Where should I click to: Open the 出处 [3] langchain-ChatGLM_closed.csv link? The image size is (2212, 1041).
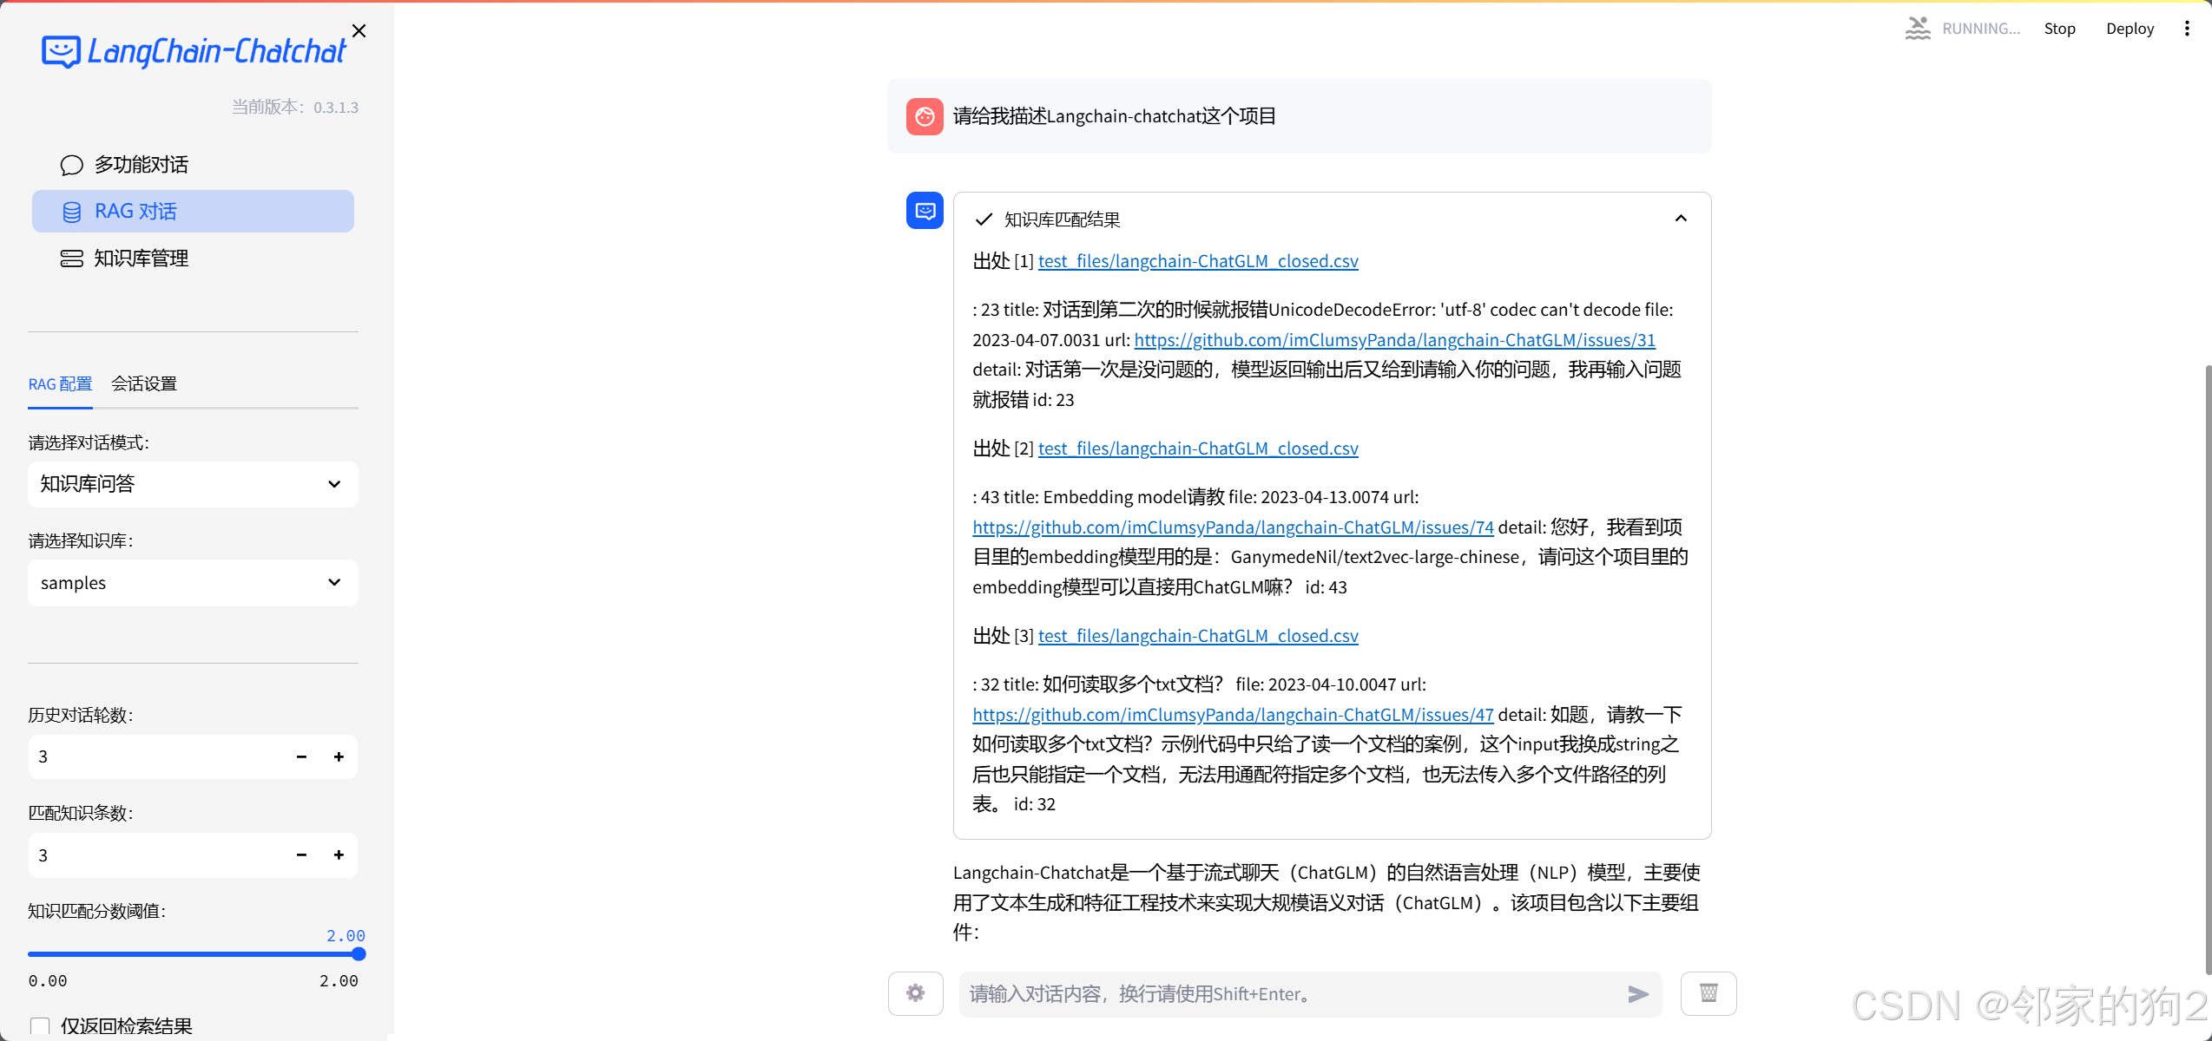coord(1198,636)
